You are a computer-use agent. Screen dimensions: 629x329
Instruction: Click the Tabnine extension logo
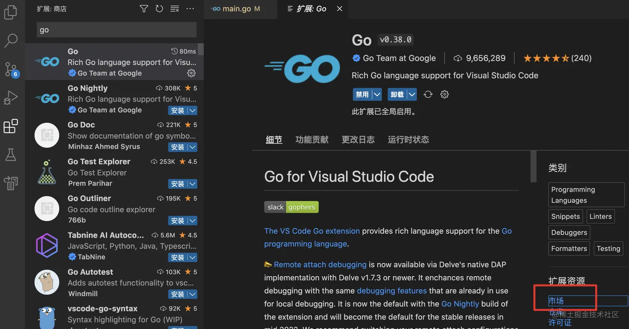pyautogui.click(x=47, y=245)
